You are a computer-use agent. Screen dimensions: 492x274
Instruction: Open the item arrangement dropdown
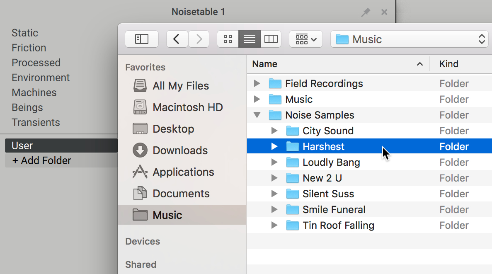pyautogui.click(x=305, y=39)
